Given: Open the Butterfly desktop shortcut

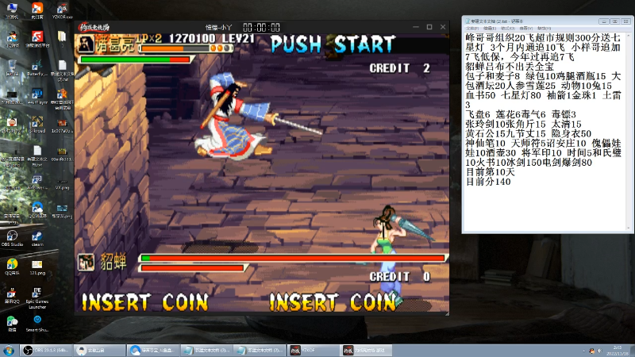Looking at the screenshot, I should click(37, 67).
